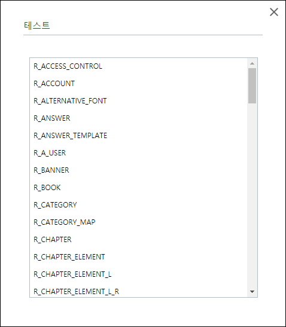Screen dimensions: 286x327
Task: Click the scrollbar up arrow
Action: click(252, 63)
